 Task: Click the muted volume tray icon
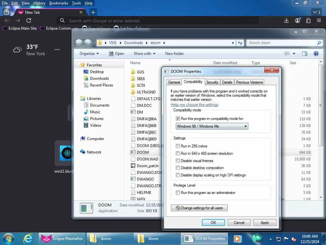click(x=294, y=239)
